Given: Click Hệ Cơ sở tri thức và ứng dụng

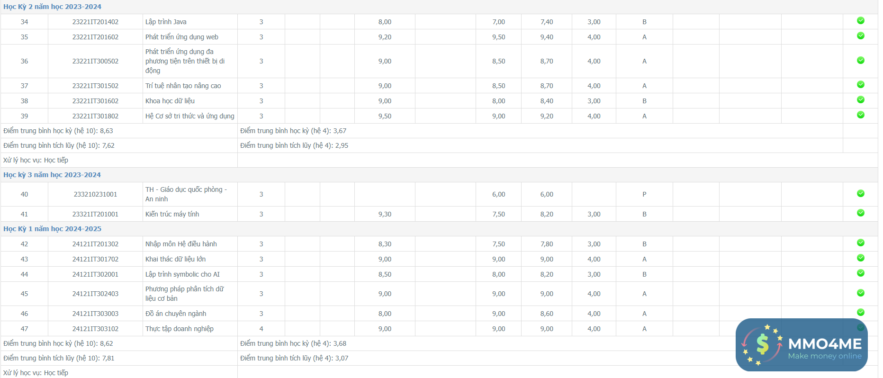Looking at the screenshot, I should pos(189,116).
